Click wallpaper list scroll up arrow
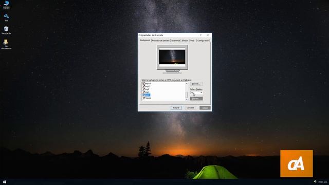The image size is (329, 185). 187,83
